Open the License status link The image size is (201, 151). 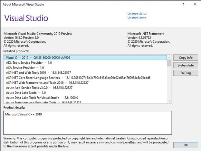point(137,13)
